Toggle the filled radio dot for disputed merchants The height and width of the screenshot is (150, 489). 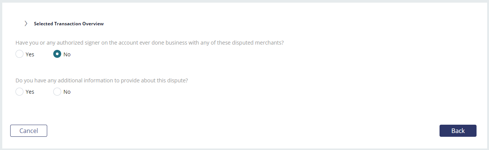pyautogui.click(x=57, y=54)
